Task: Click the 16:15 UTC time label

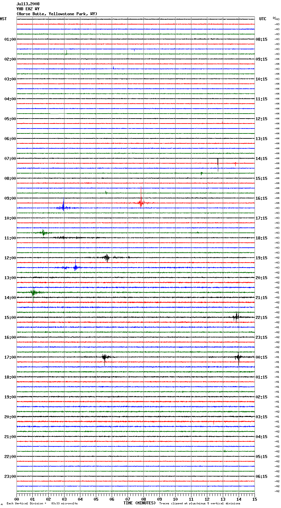Action: point(261,198)
